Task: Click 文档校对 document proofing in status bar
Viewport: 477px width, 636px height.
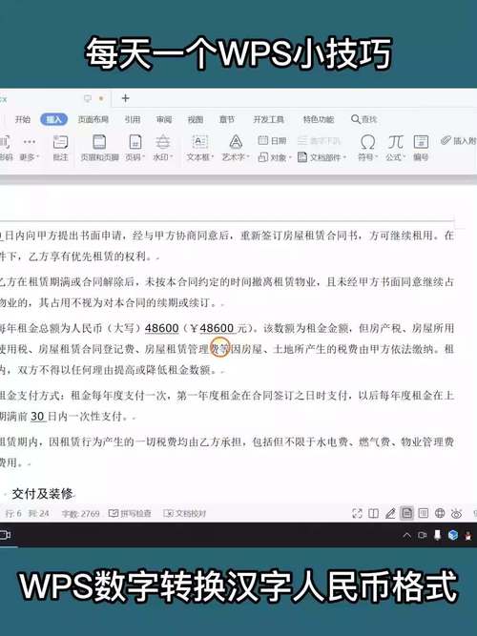Action: [x=185, y=514]
